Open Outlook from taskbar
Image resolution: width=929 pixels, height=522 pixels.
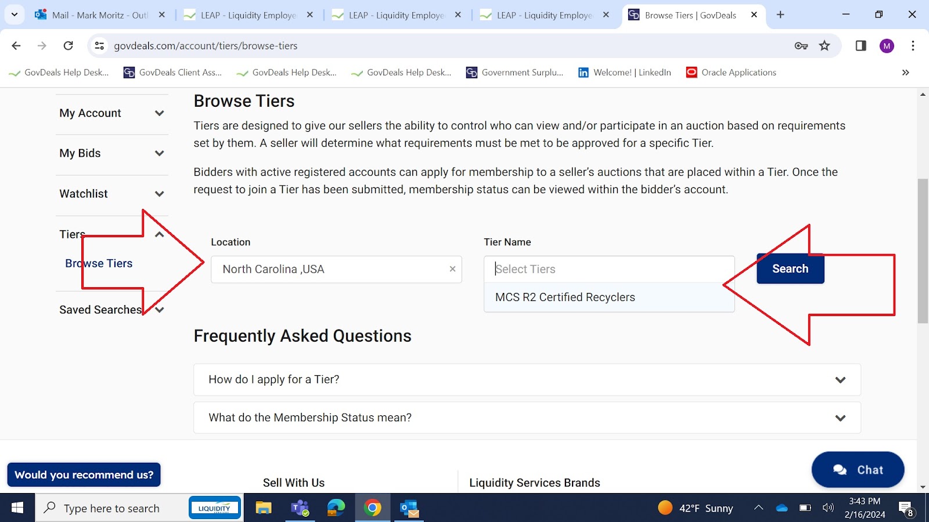409,508
